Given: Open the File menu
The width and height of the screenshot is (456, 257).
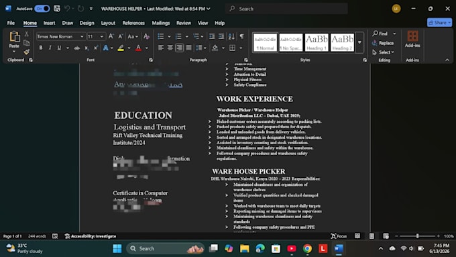Looking at the screenshot, I should tap(11, 23).
